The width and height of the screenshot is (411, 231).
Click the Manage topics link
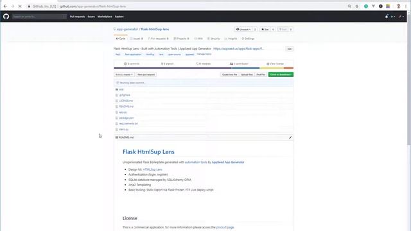204,54
